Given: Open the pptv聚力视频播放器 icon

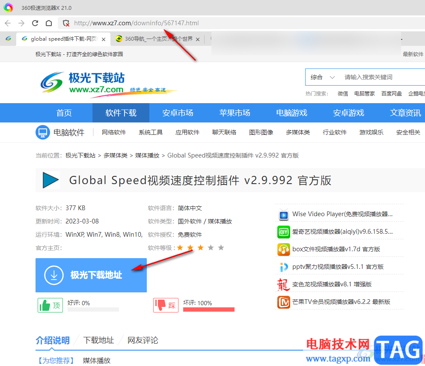Looking at the screenshot, I should point(283,267).
